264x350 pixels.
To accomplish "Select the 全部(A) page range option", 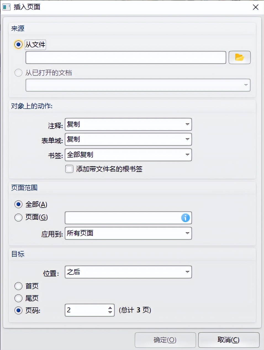I will (x=18, y=204).
